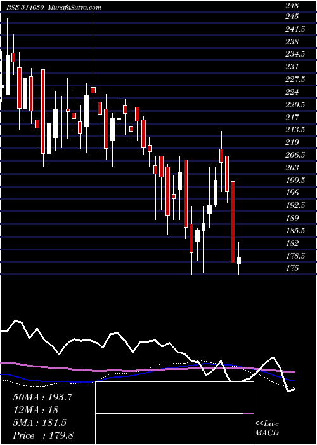Click the 189 price axis label
This screenshot has width=317, height=445.
click(x=292, y=218)
